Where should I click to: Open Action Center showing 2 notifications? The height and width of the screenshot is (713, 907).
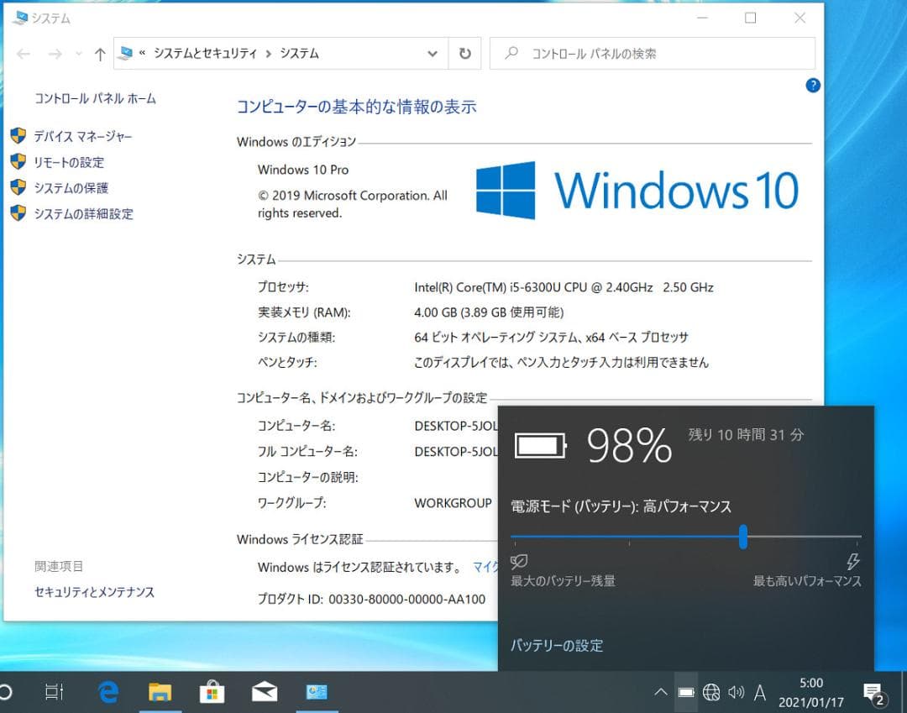tap(873, 692)
